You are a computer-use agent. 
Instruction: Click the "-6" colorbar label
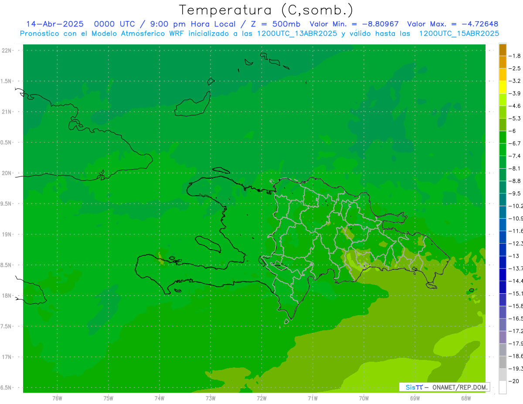click(513, 131)
